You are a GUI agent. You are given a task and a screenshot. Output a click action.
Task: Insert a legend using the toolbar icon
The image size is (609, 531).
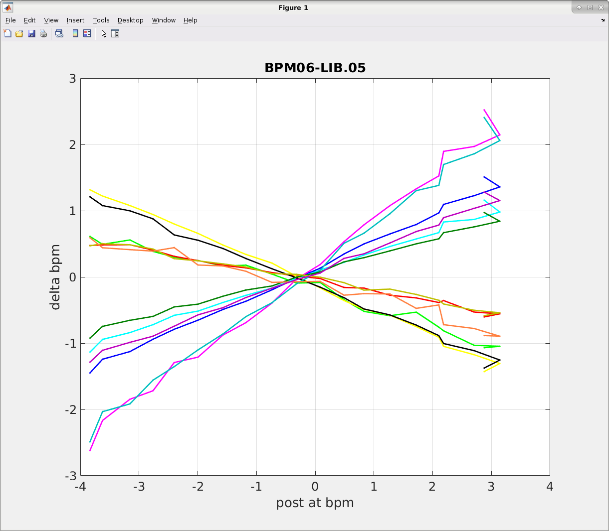point(87,33)
